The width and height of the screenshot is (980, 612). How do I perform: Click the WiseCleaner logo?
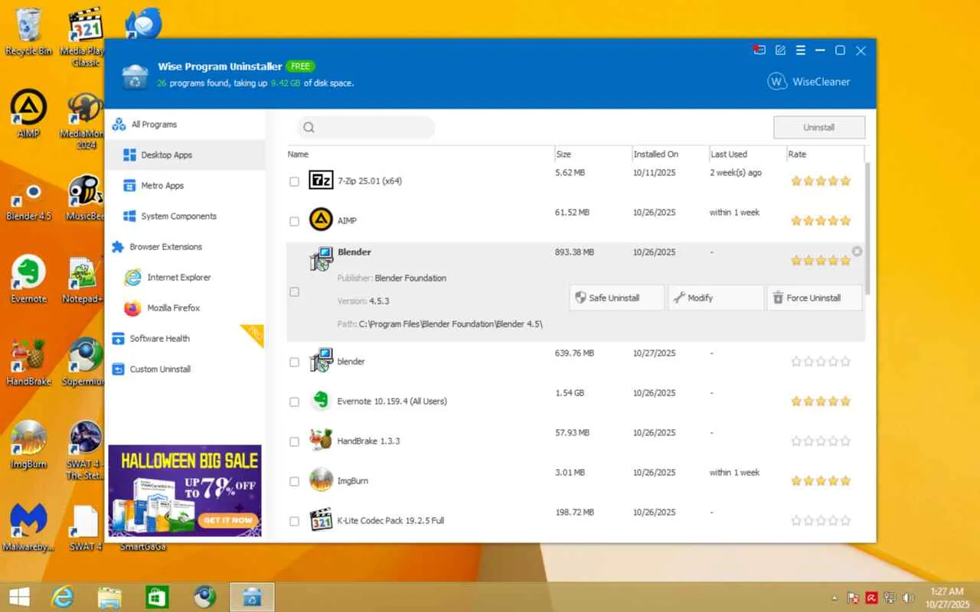click(x=808, y=82)
